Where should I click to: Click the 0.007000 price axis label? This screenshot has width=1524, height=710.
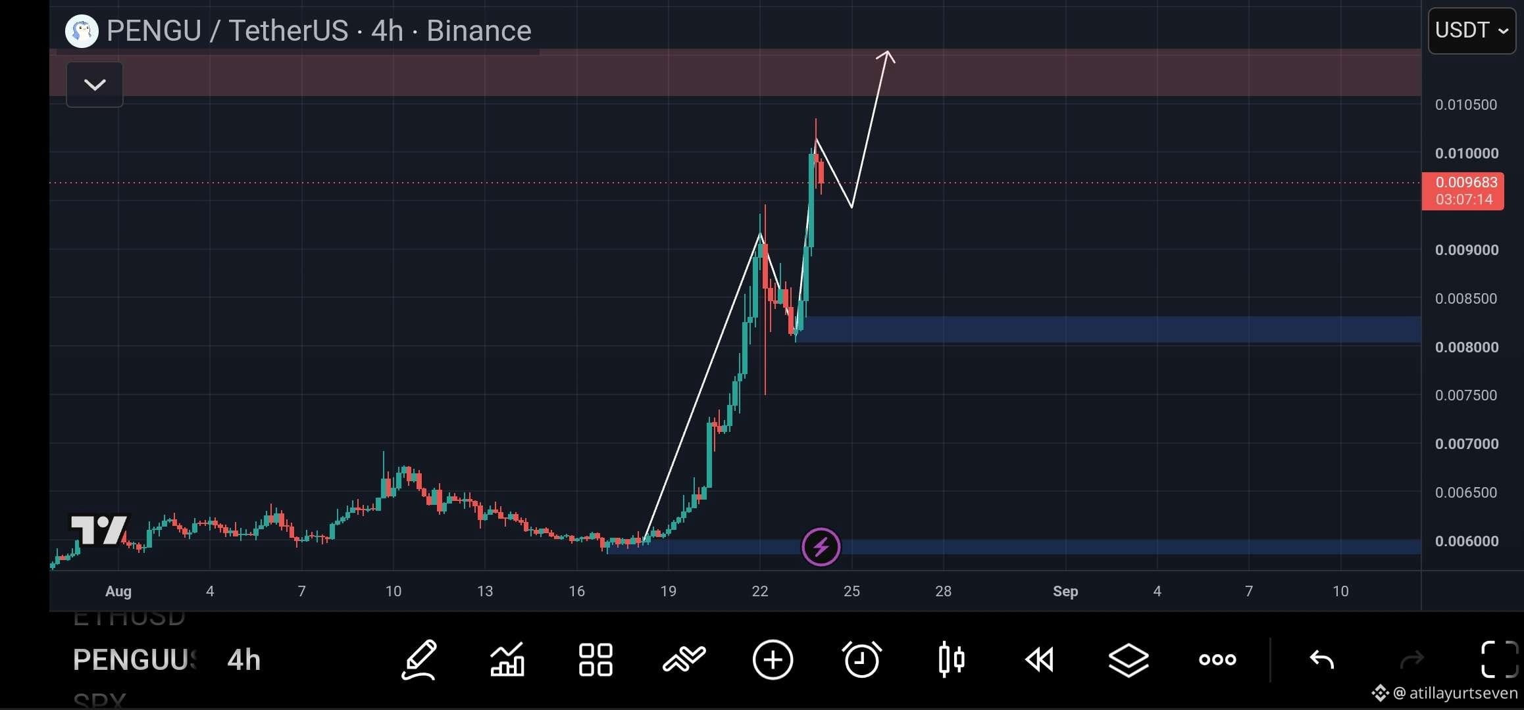click(x=1467, y=444)
